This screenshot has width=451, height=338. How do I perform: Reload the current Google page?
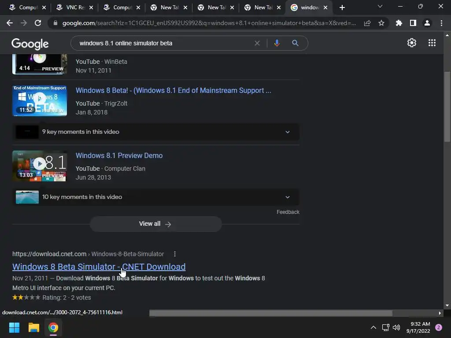38,23
